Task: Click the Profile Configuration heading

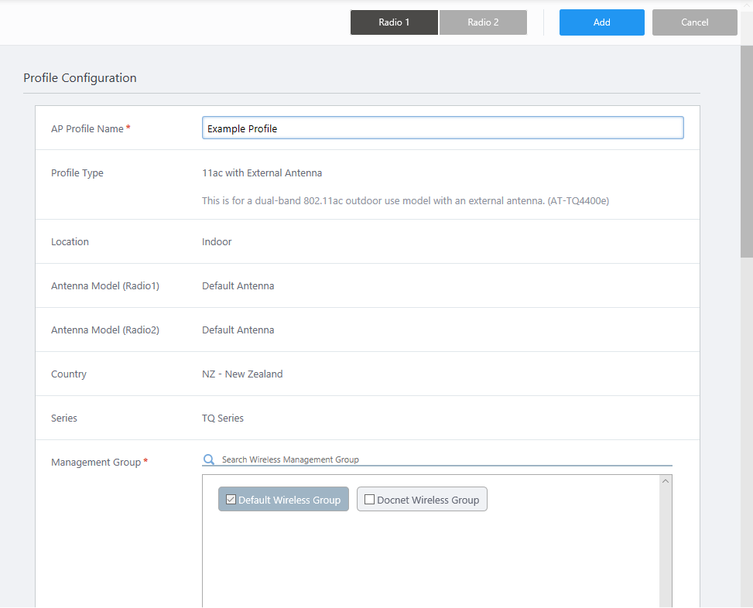Action: pyautogui.click(x=80, y=78)
